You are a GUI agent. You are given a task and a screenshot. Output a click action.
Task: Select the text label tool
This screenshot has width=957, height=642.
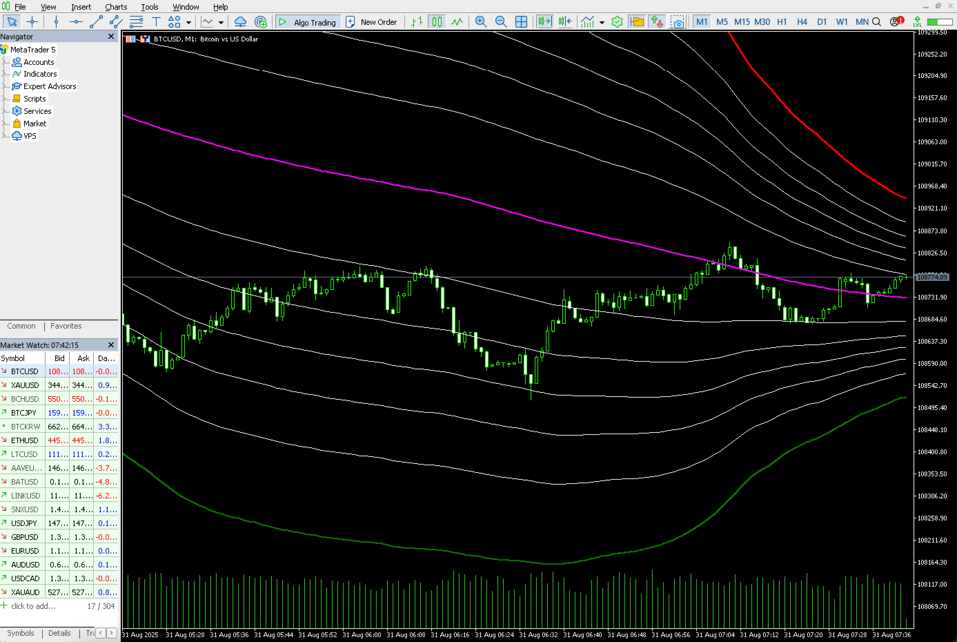156,22
